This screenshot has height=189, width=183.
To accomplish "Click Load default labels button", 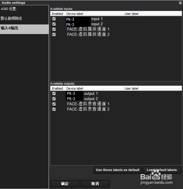I will click(x=162, y=170).
